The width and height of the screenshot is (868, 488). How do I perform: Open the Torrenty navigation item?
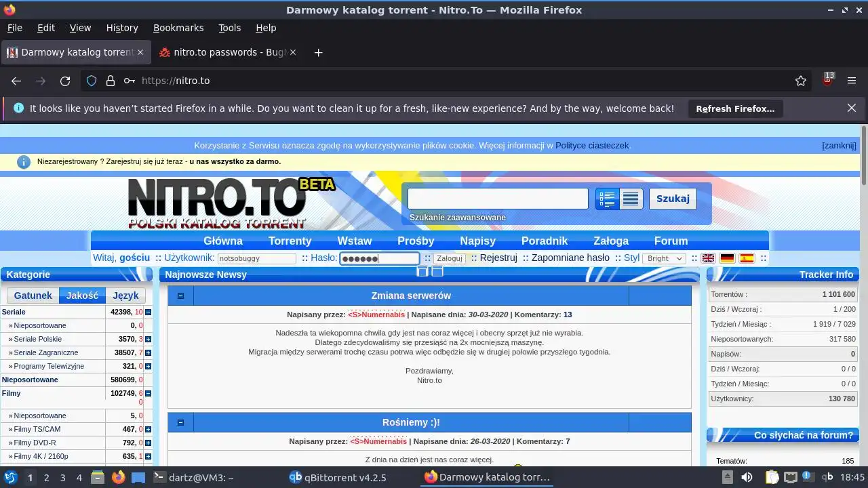tap(290, 241)
